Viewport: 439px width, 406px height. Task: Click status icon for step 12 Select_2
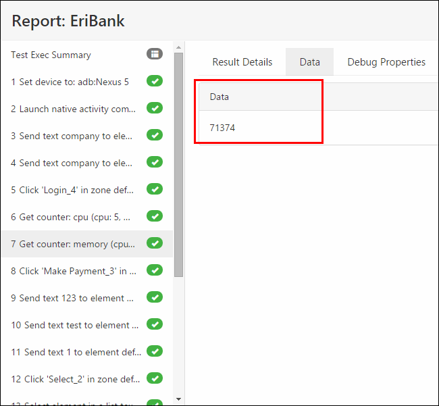click(x=155, y=378)
